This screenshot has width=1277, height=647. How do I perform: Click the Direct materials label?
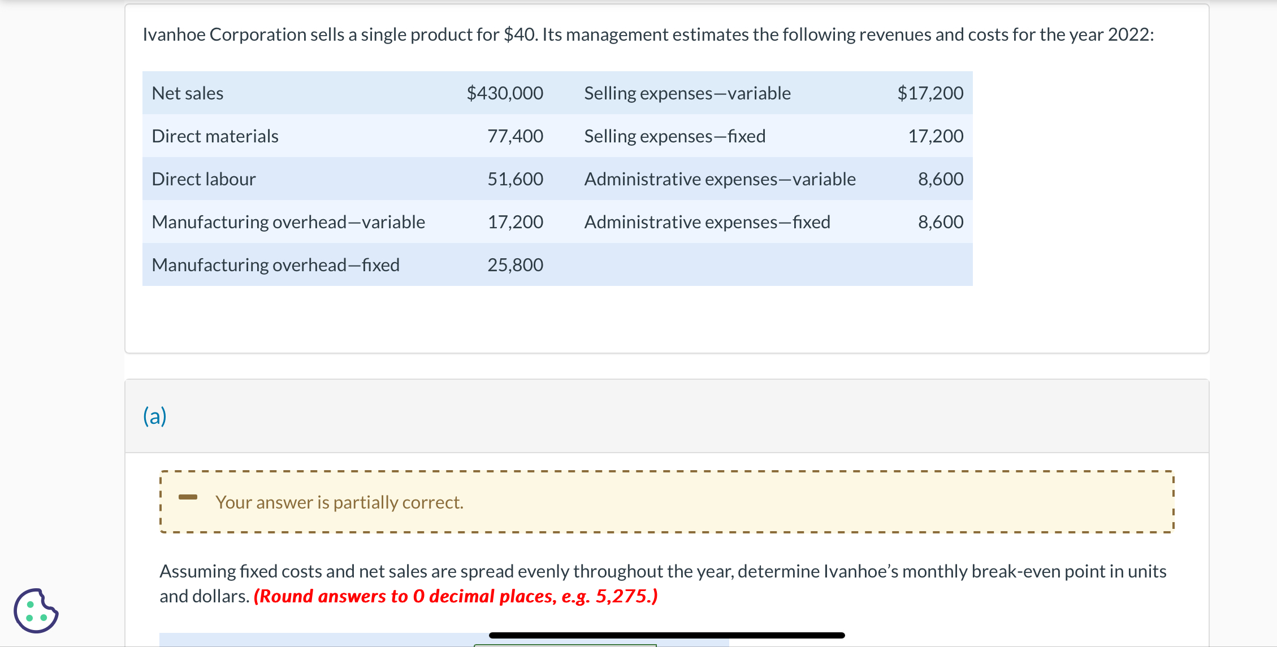pos(215,136)
